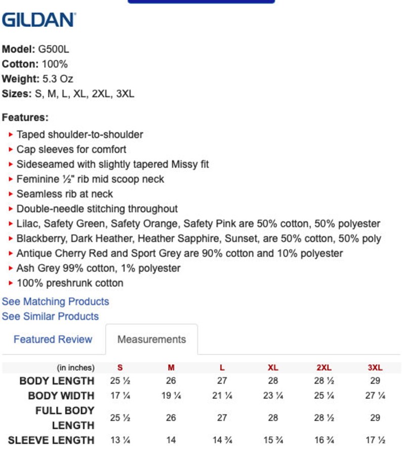
Task: Click the 3XL size column header
Action: click(375, 367)
